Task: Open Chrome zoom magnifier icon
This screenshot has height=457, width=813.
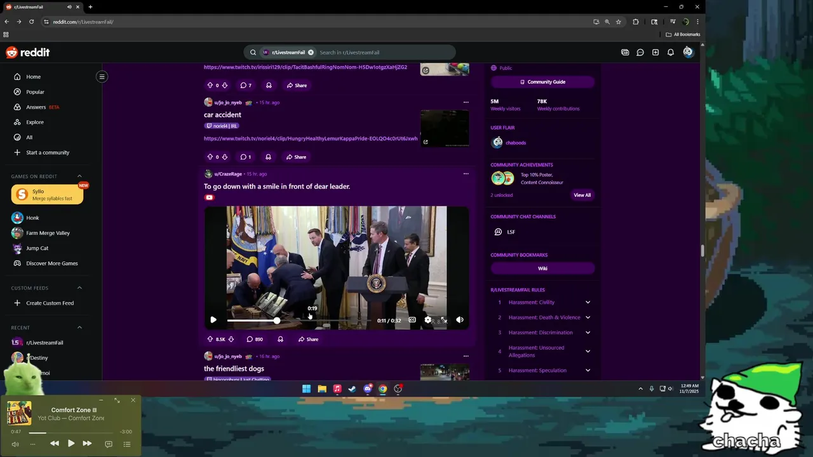Action: pos(607,22)
